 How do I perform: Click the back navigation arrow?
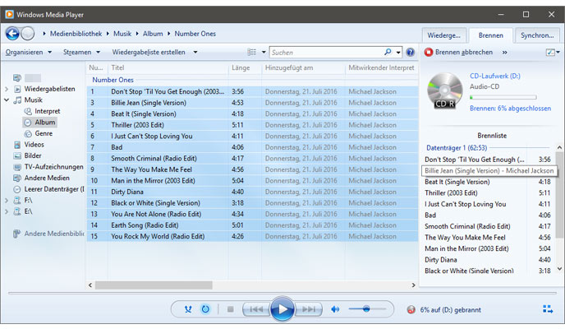tap(12, 33)
